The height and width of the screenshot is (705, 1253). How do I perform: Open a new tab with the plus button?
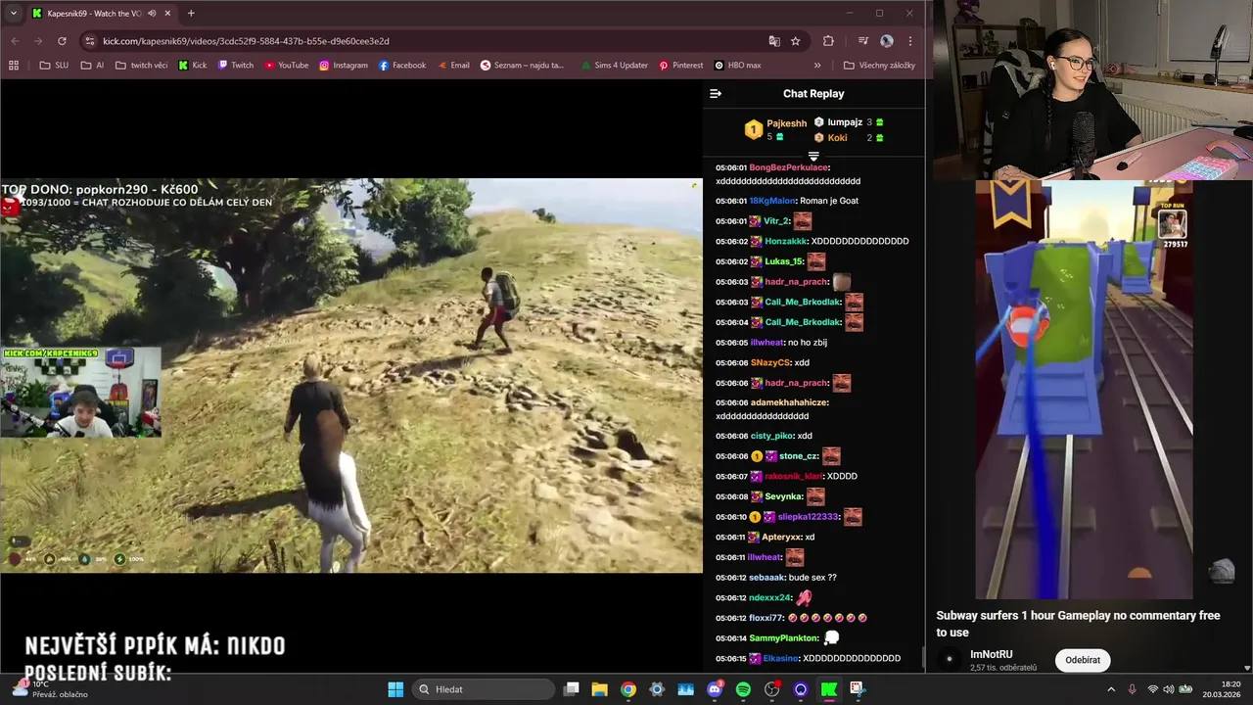coord(191,14)
